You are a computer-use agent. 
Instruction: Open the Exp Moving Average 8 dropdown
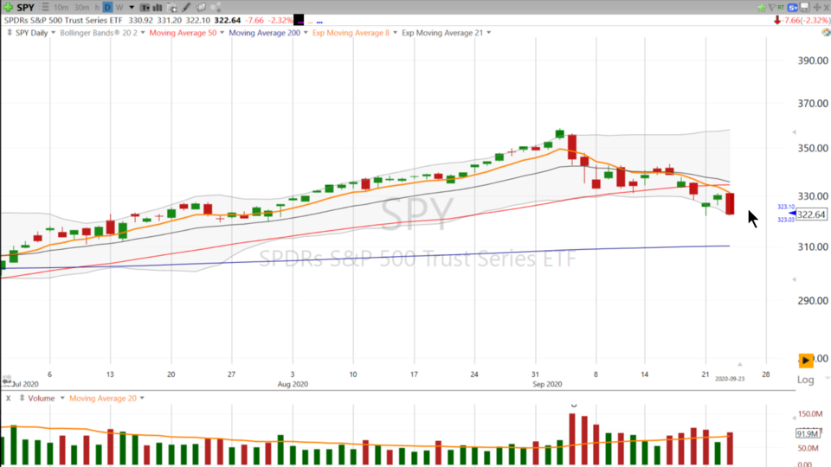tap(396, 33)
